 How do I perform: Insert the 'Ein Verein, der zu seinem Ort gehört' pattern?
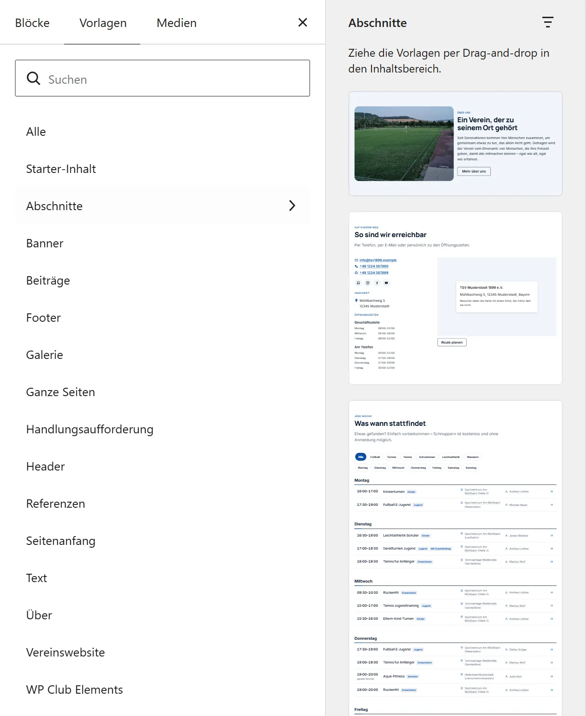tap(456, 144)
